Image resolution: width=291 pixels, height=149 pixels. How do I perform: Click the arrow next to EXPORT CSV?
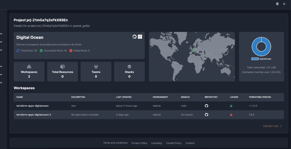(281, 126)
